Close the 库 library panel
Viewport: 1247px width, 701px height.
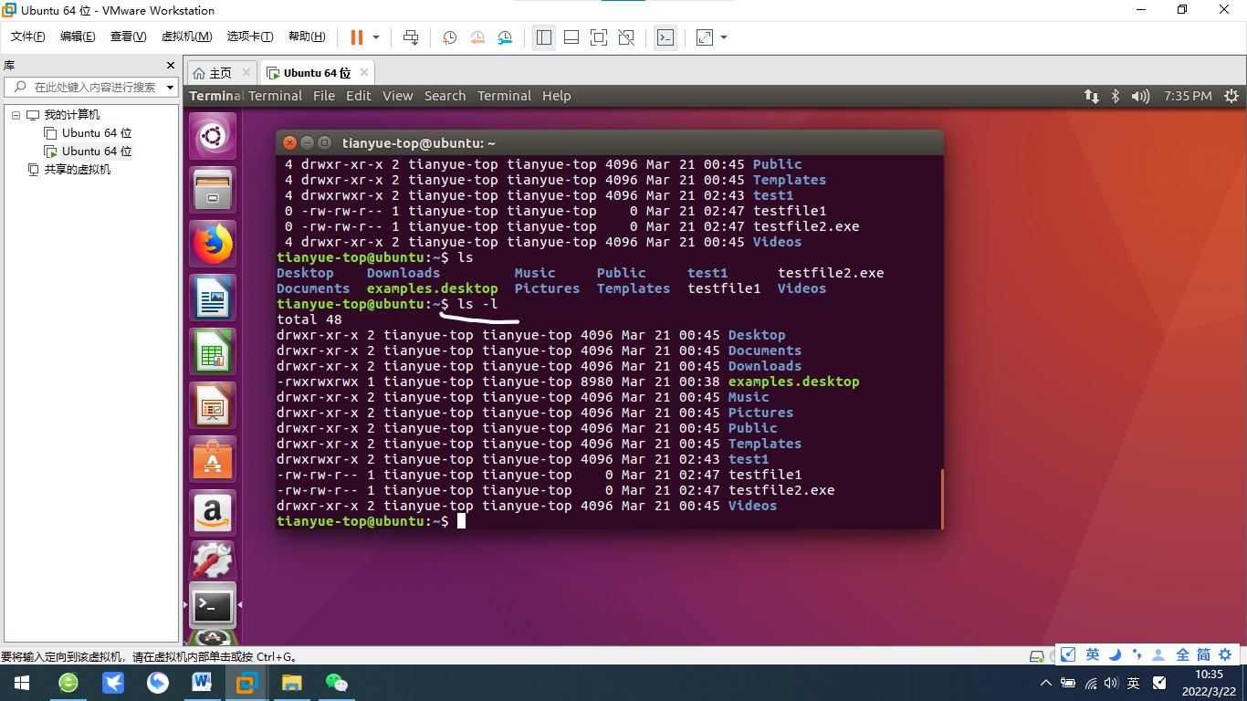tap(170, 65)
